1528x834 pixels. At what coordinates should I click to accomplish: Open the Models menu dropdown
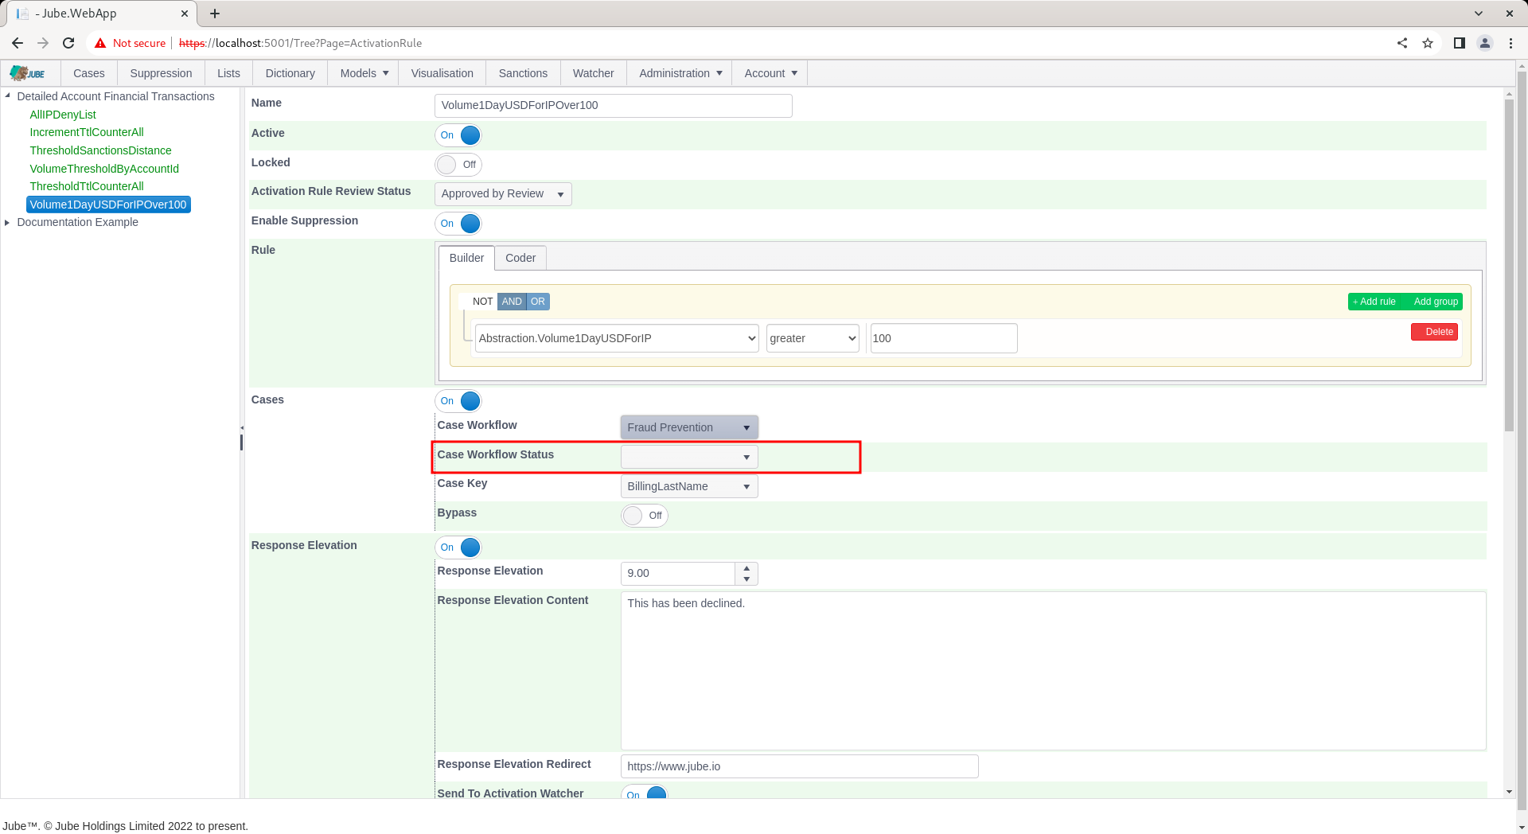(x=364, y=73)
